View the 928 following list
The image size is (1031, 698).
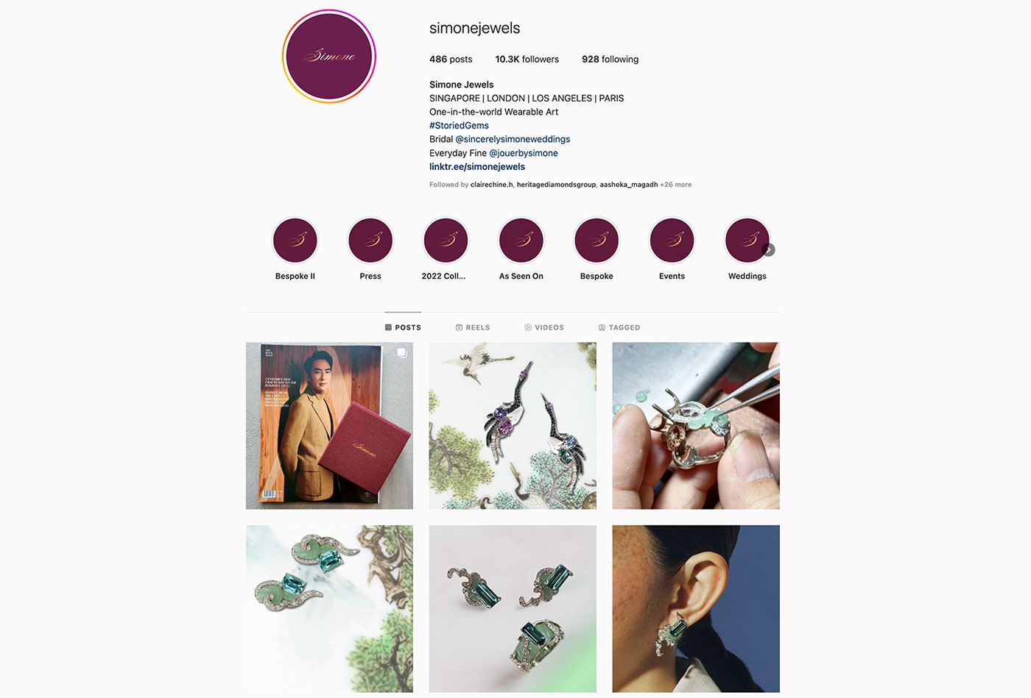point(610,60)
